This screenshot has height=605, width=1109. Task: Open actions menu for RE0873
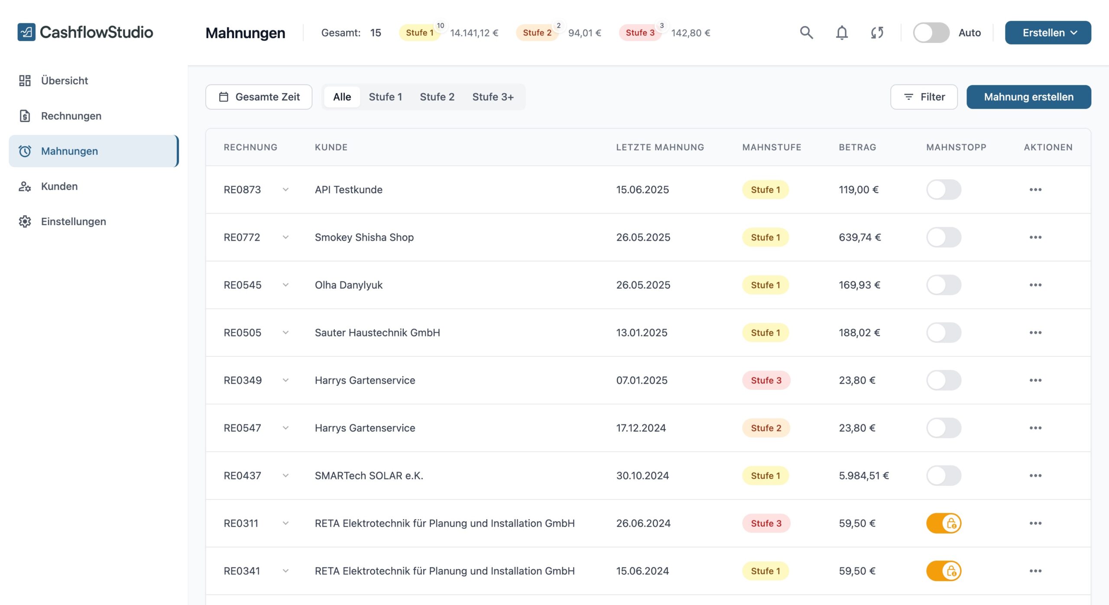coord(1035,190)
